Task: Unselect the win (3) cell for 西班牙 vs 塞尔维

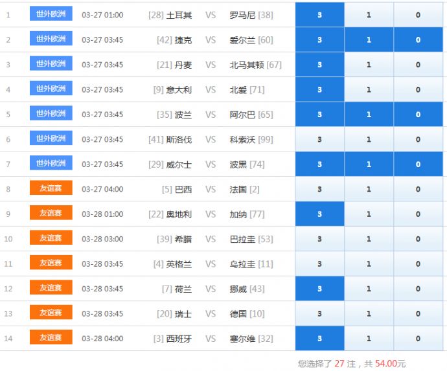Action: 319,339
